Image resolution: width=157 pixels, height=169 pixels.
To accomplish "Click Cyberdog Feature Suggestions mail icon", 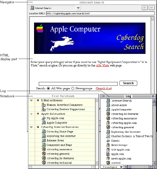I will pyautogui.click(x=44, y=109).
